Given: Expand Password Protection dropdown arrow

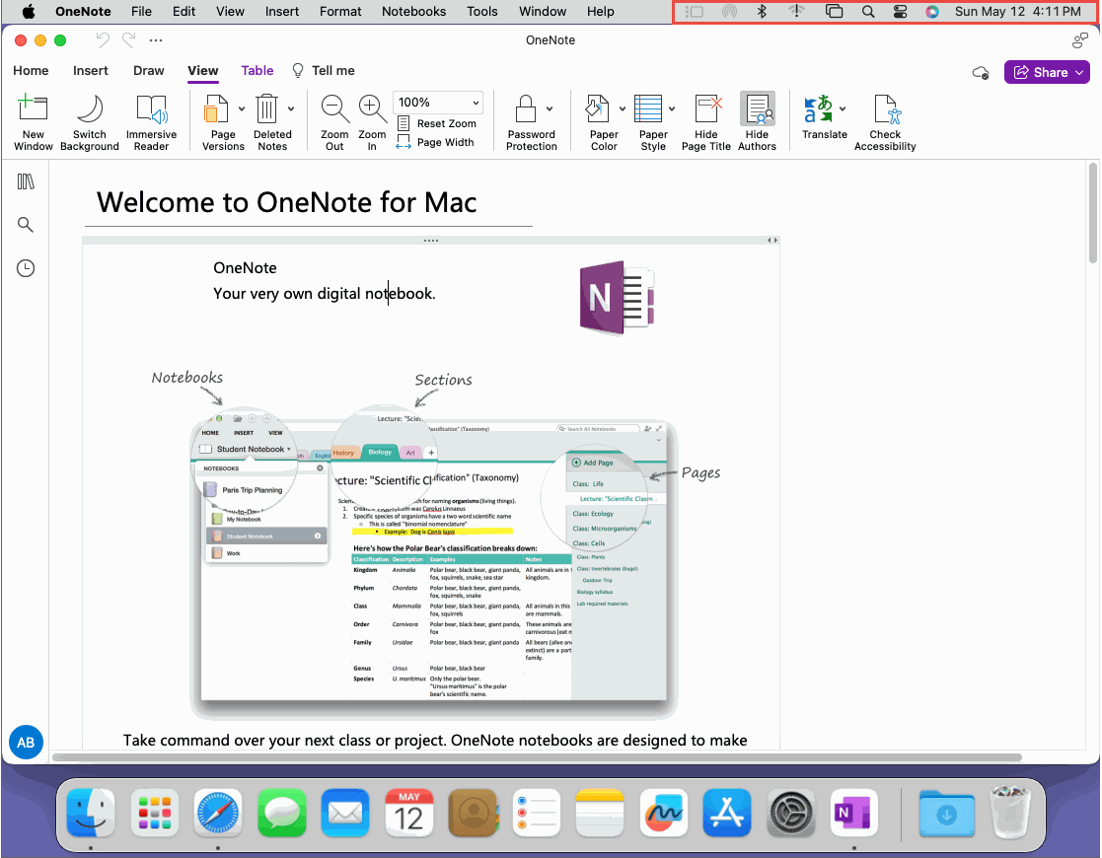Looking at the screenshot, I should pos(550,108).
